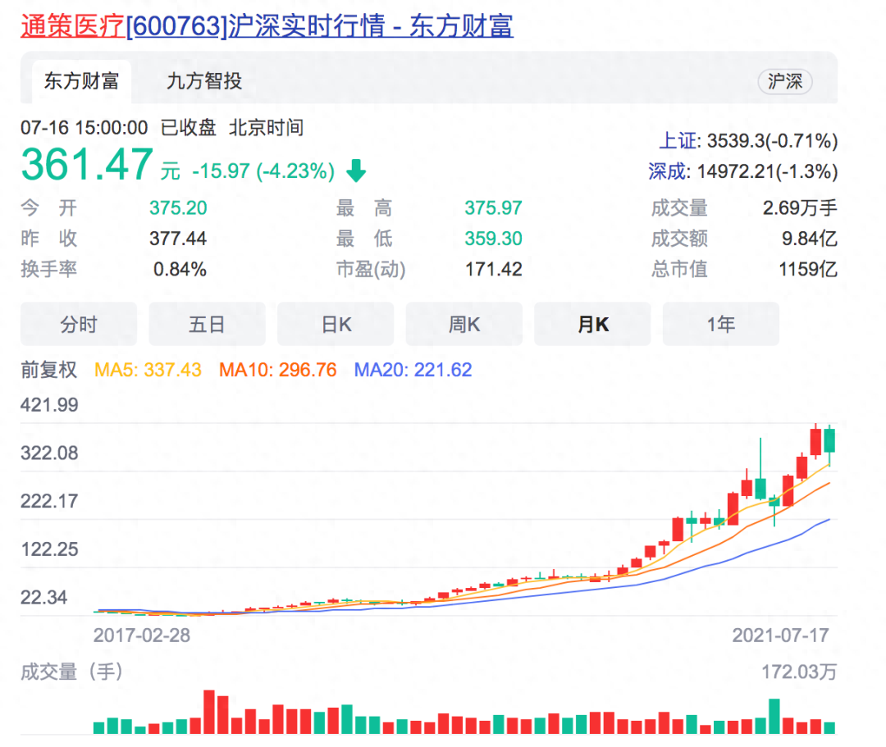The width and height of the screenshot is (886, 747).
Task: Click the 421.99 axis label
Action: point(49,405)
